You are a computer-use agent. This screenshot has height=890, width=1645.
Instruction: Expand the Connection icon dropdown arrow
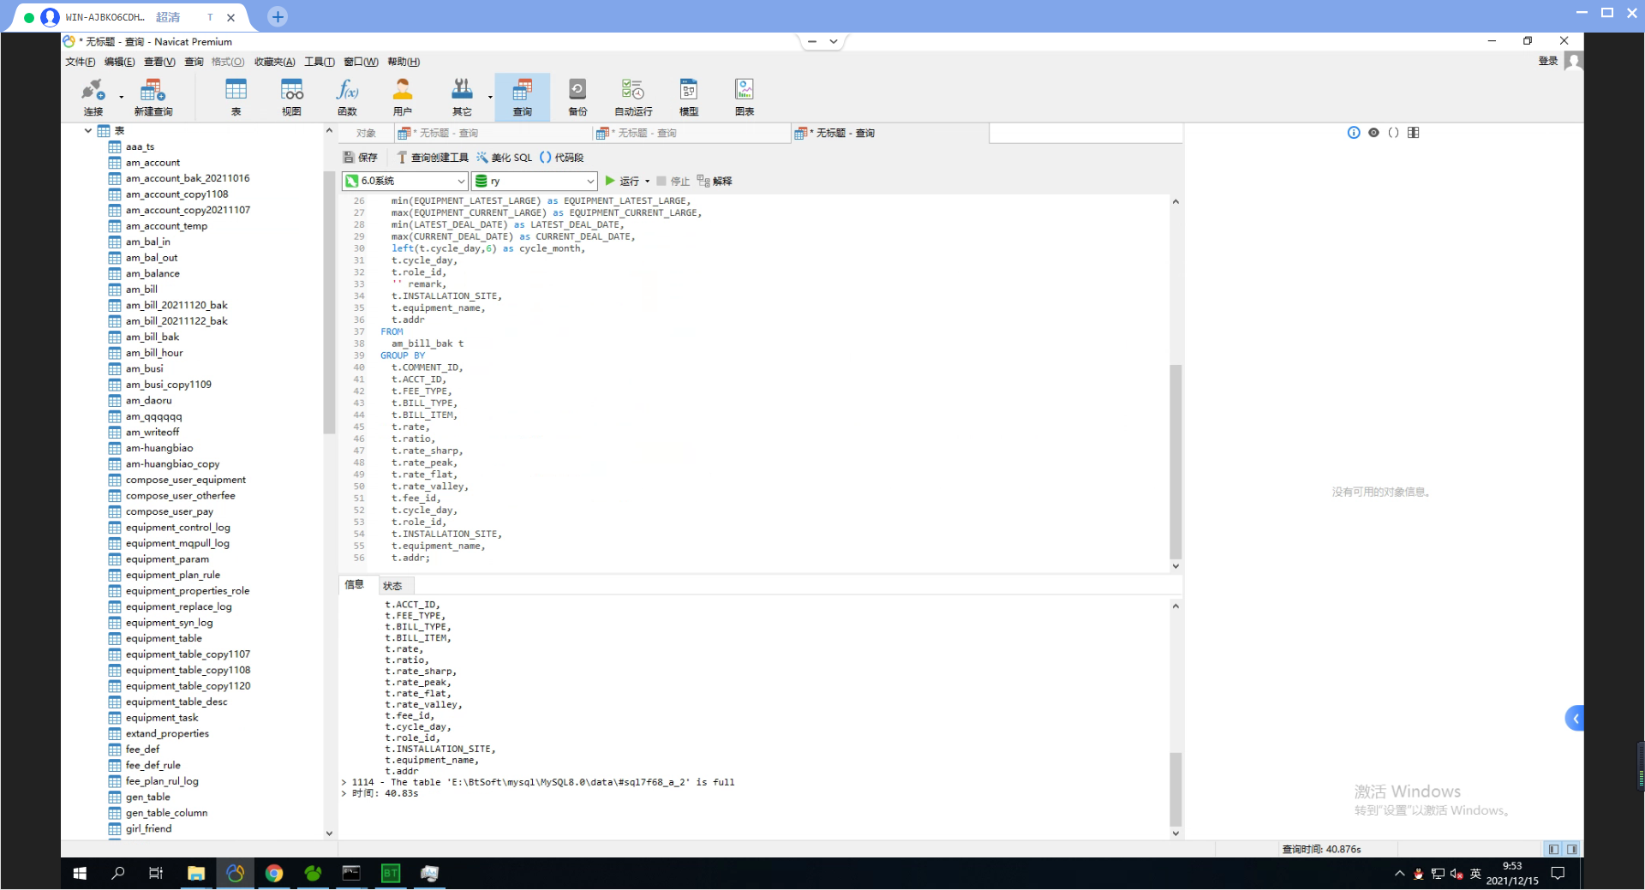pos(121,97)
